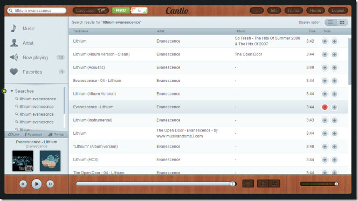
Task: Switch to list display option
Action: [331, 22]
